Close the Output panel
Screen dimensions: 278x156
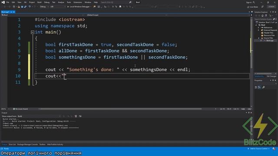(251, 113)
